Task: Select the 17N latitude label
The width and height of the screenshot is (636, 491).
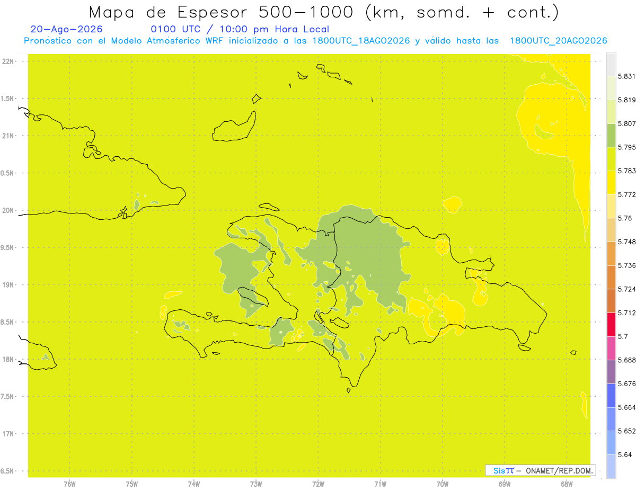Action: click(8, 433)
